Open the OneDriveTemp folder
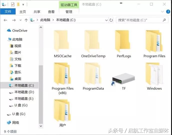This screenshot has height=135, width=172. [x=93, y=44]
